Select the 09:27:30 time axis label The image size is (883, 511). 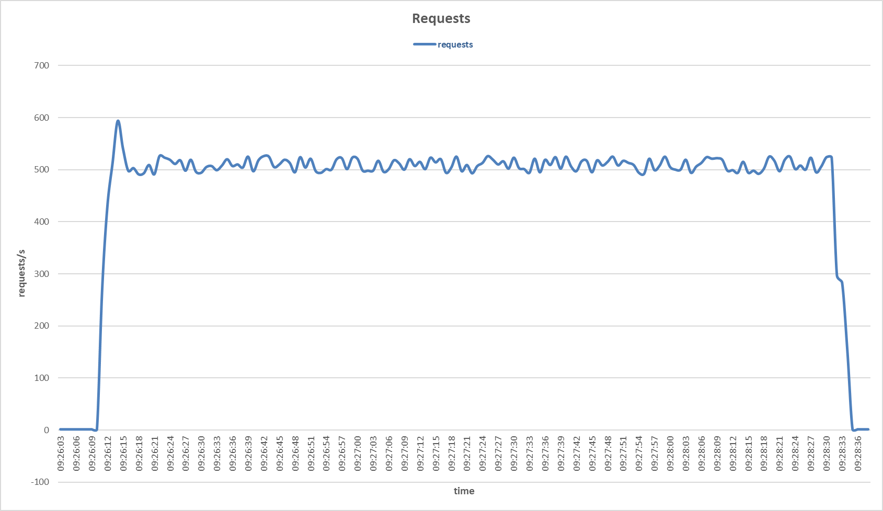click(x=514, y=454)
